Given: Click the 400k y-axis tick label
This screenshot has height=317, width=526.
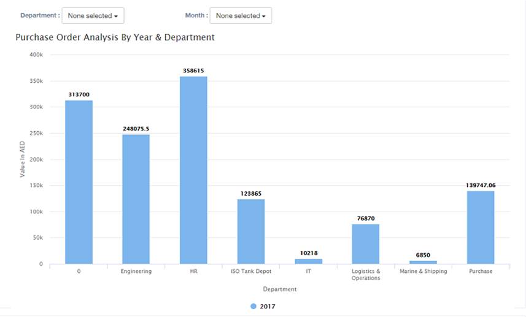Looking at the screenshot, I should 36,55.
